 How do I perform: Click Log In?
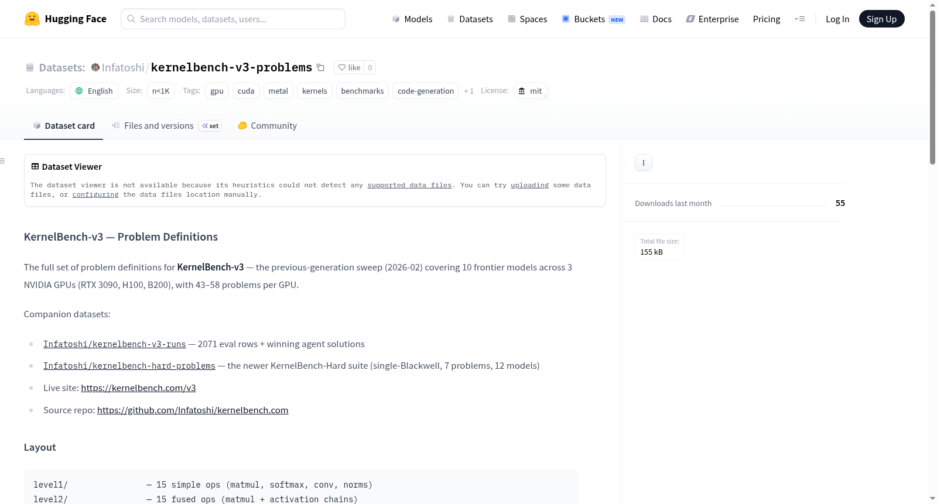coord(837,19)
